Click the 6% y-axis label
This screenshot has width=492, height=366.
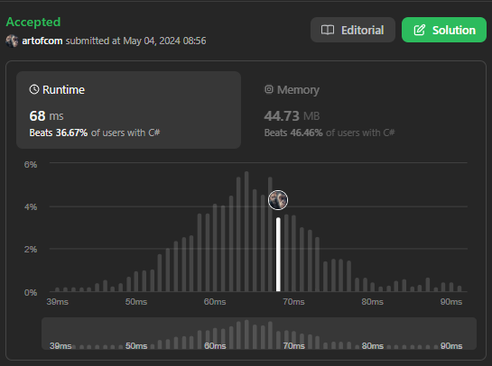click(x=31, y=164)
